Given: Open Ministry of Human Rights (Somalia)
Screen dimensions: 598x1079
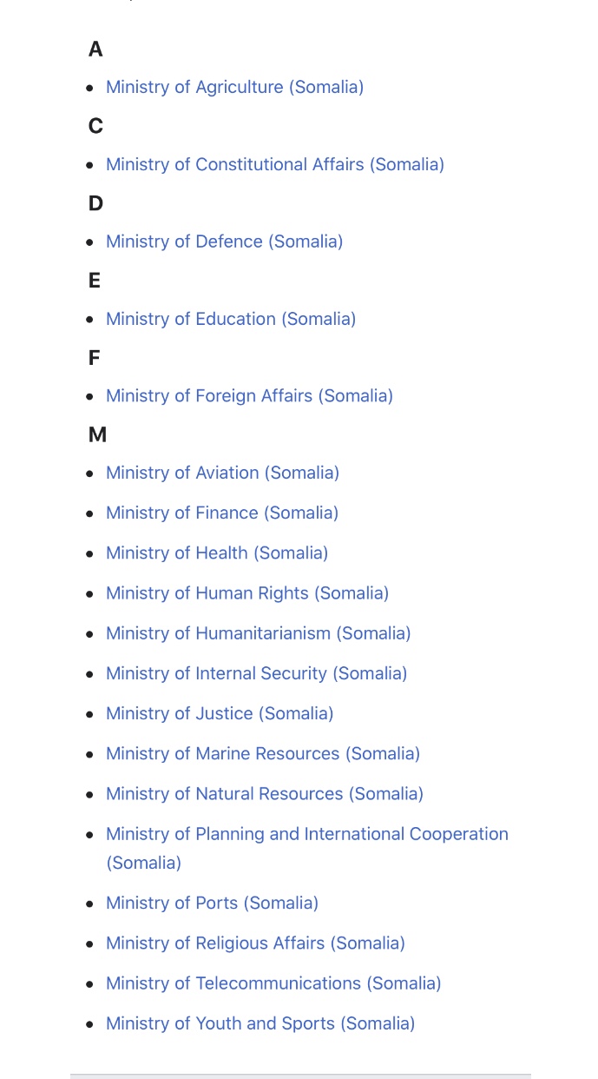Looking at the screenshot, I should [x=247, y=592].
